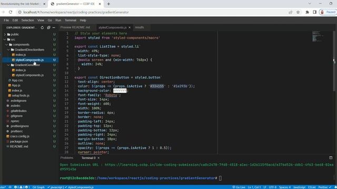Viewport: 337px width, 189px height.
Task: Collapse the components folder
Action: 21,45
